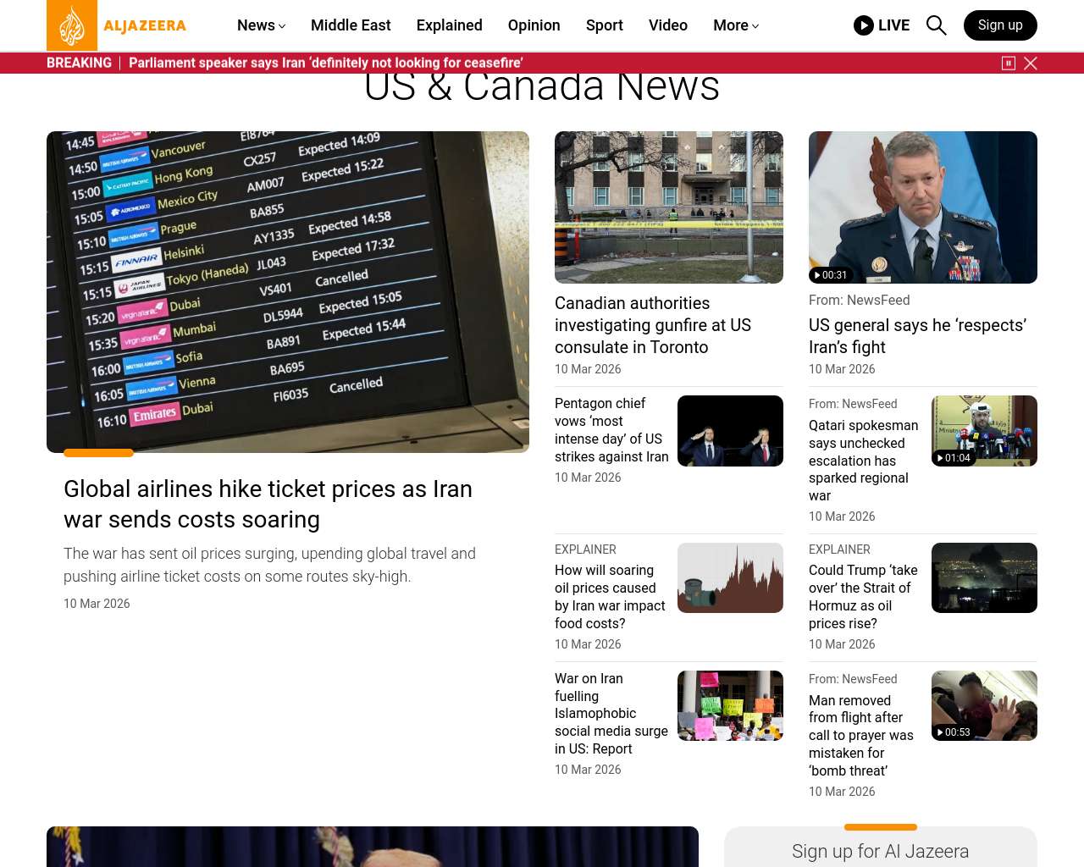Click the airline story summary text
The image size is (1084, 867).
(x=269, y=565)
